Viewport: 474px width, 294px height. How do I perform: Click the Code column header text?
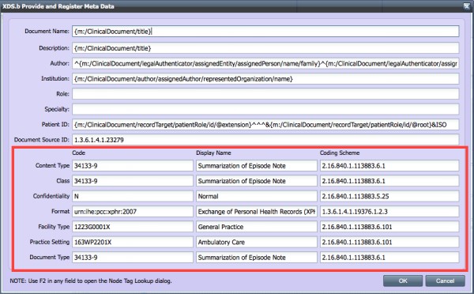(x=78, y=153)
